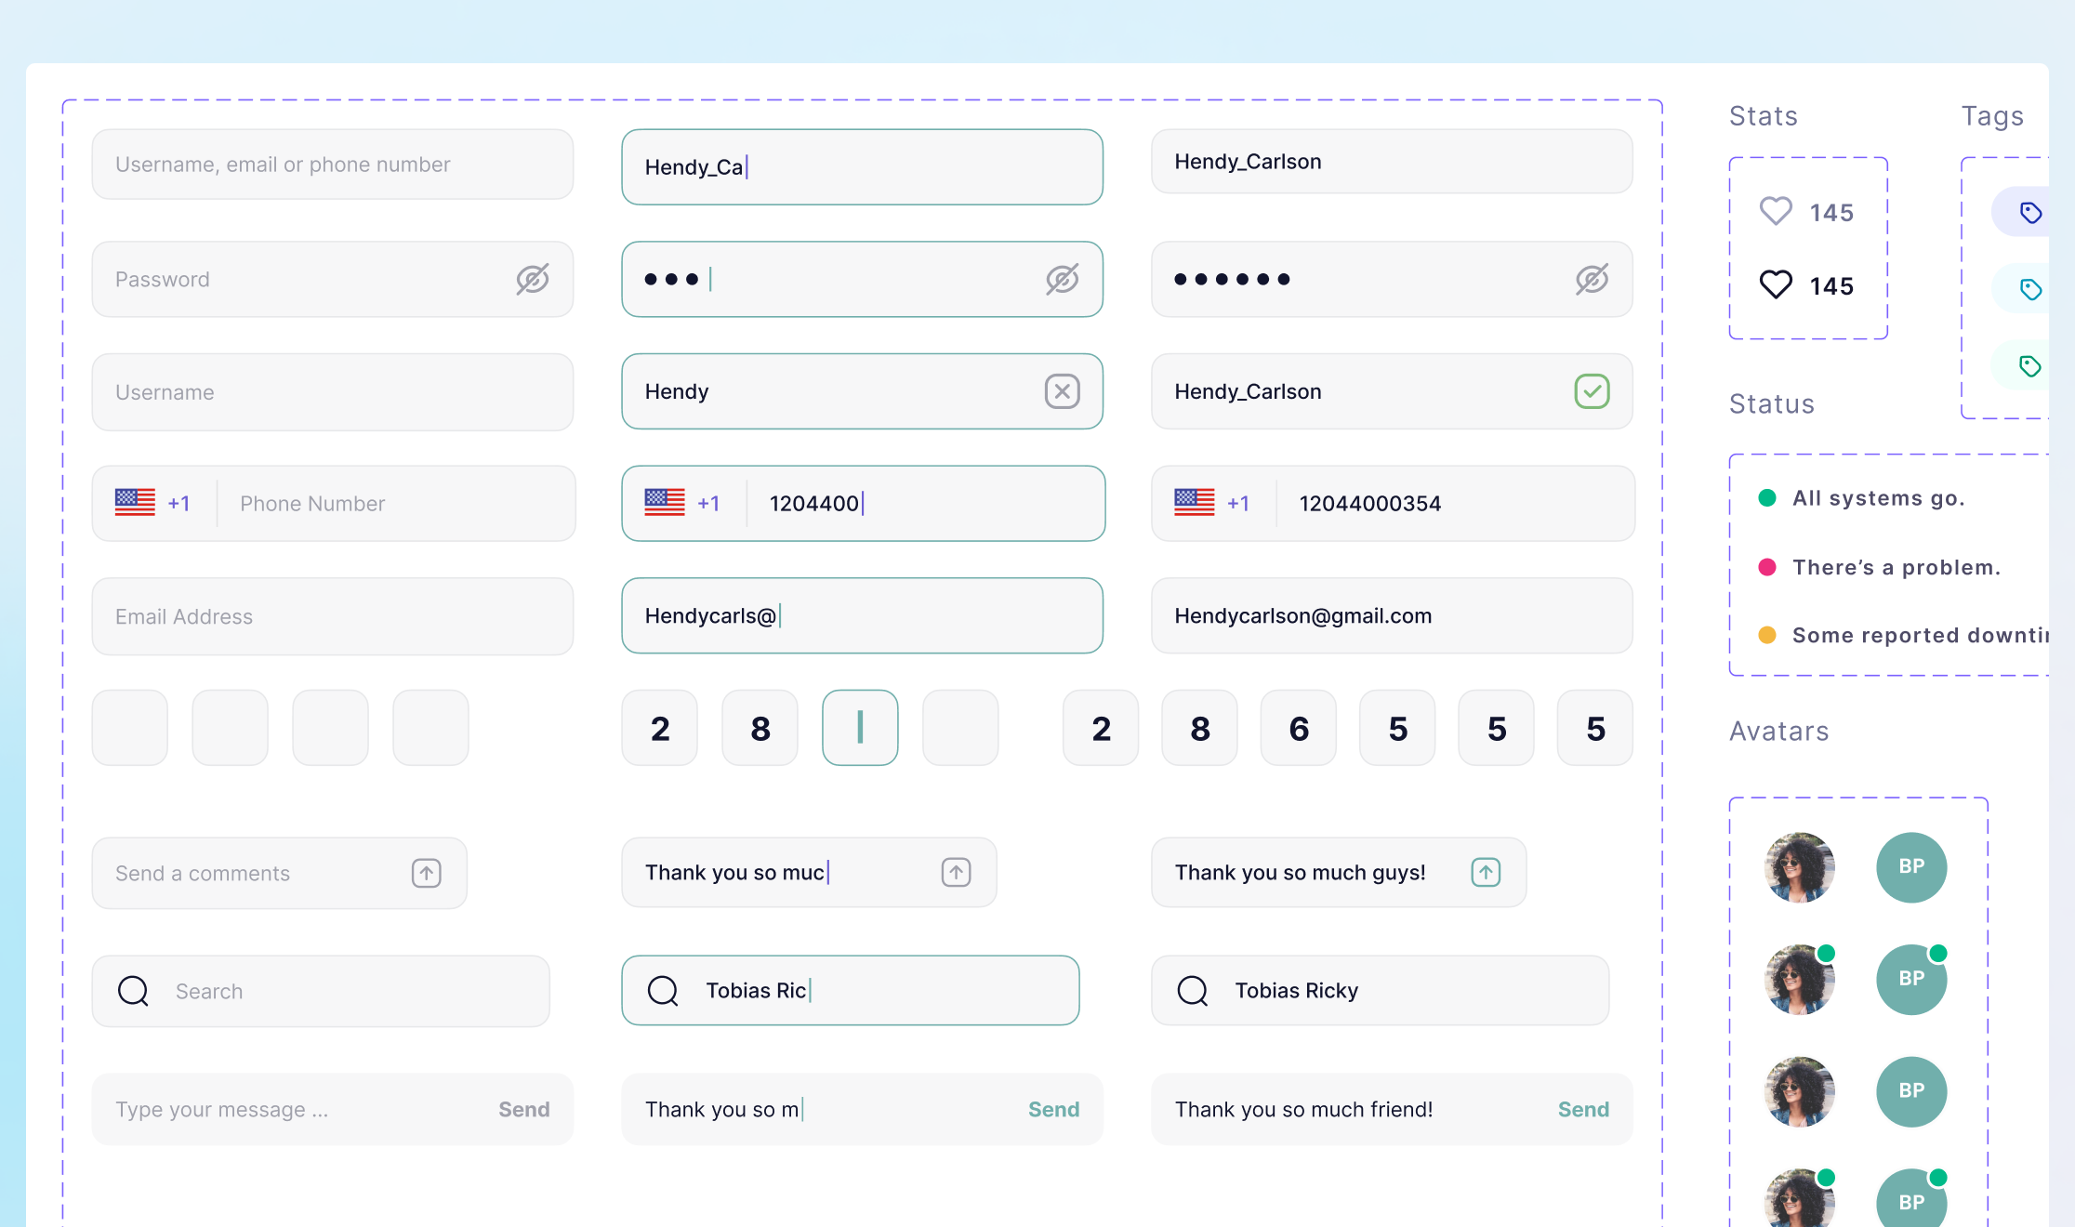Show the three-dot password in the middle field
The height and width of the screenshot is (1227, 2075).
pyautogui.click(x=1062, y=279)
